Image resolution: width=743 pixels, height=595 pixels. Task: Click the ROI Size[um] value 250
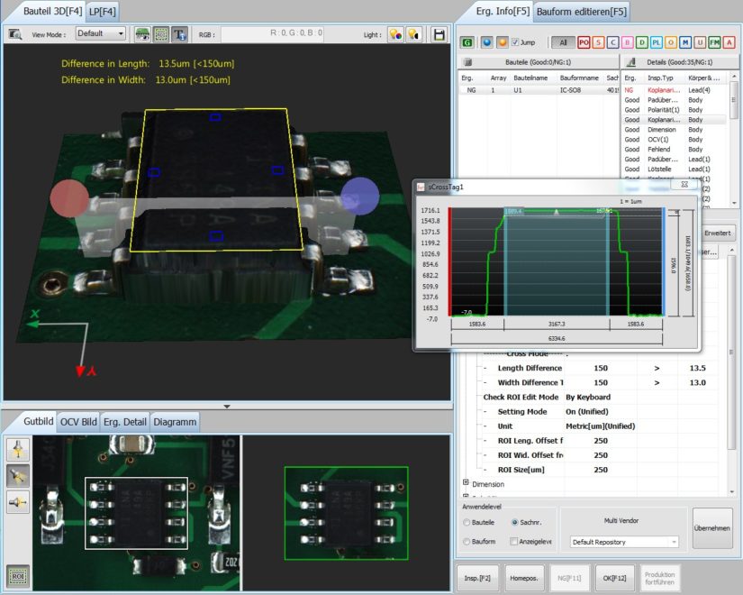tap(601, 470)
